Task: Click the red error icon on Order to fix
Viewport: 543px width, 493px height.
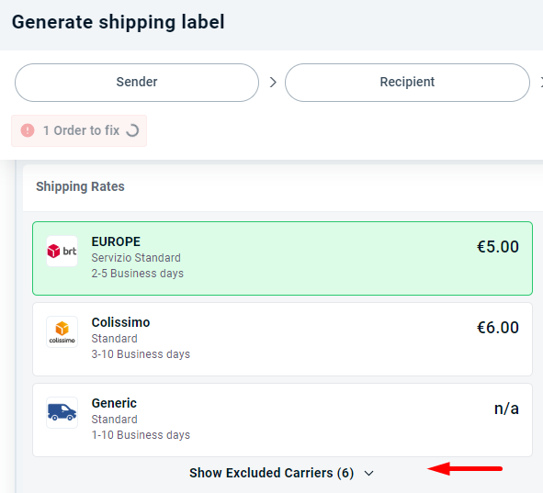Action: point(28,130)
